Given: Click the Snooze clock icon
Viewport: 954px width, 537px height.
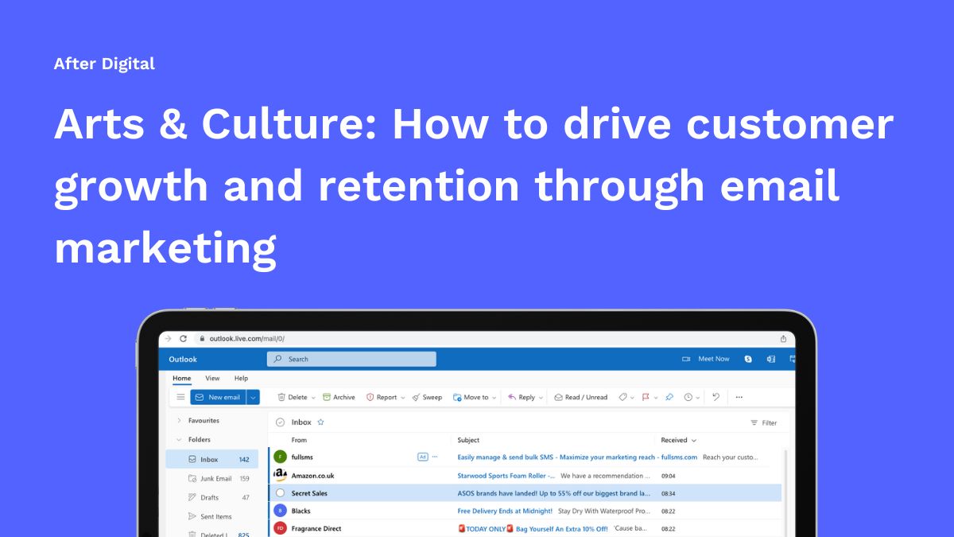Looking at the screenshot, I should pos(688,397).
